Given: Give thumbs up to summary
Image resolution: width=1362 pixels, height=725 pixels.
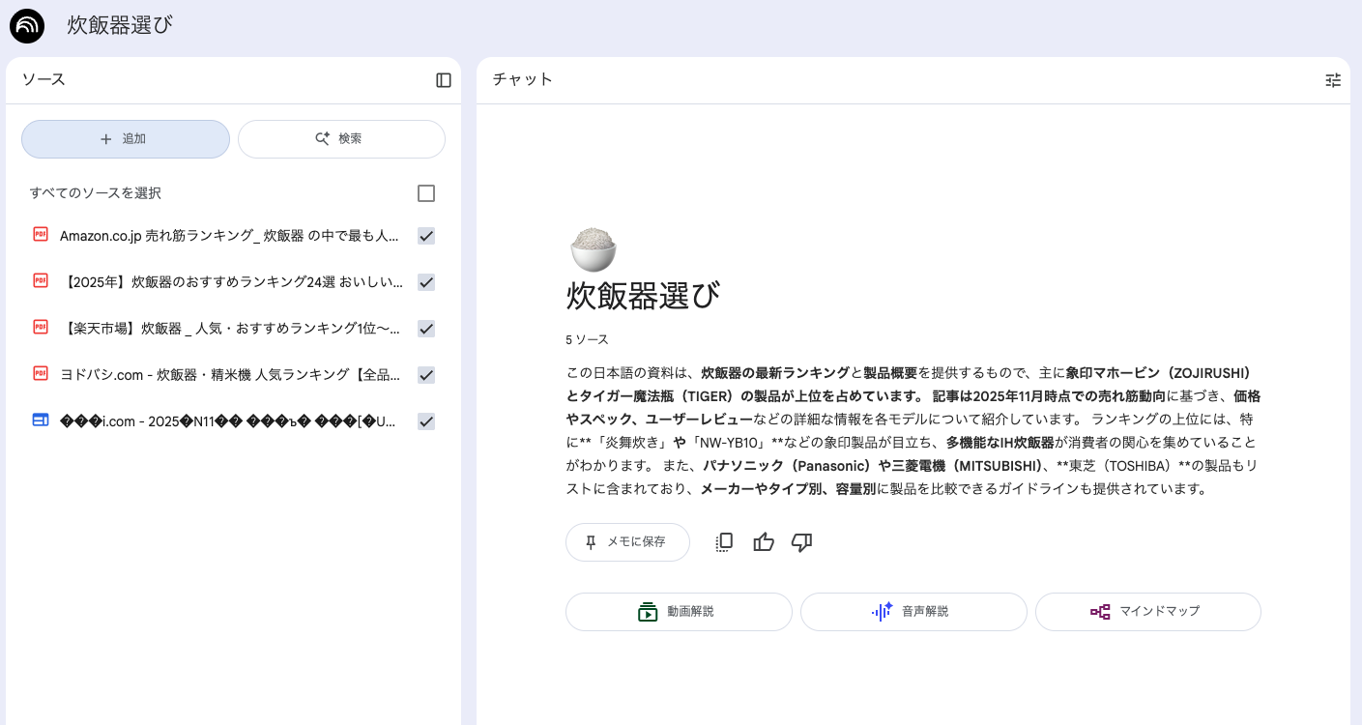Looking at the screenshot, I should 764,542.
